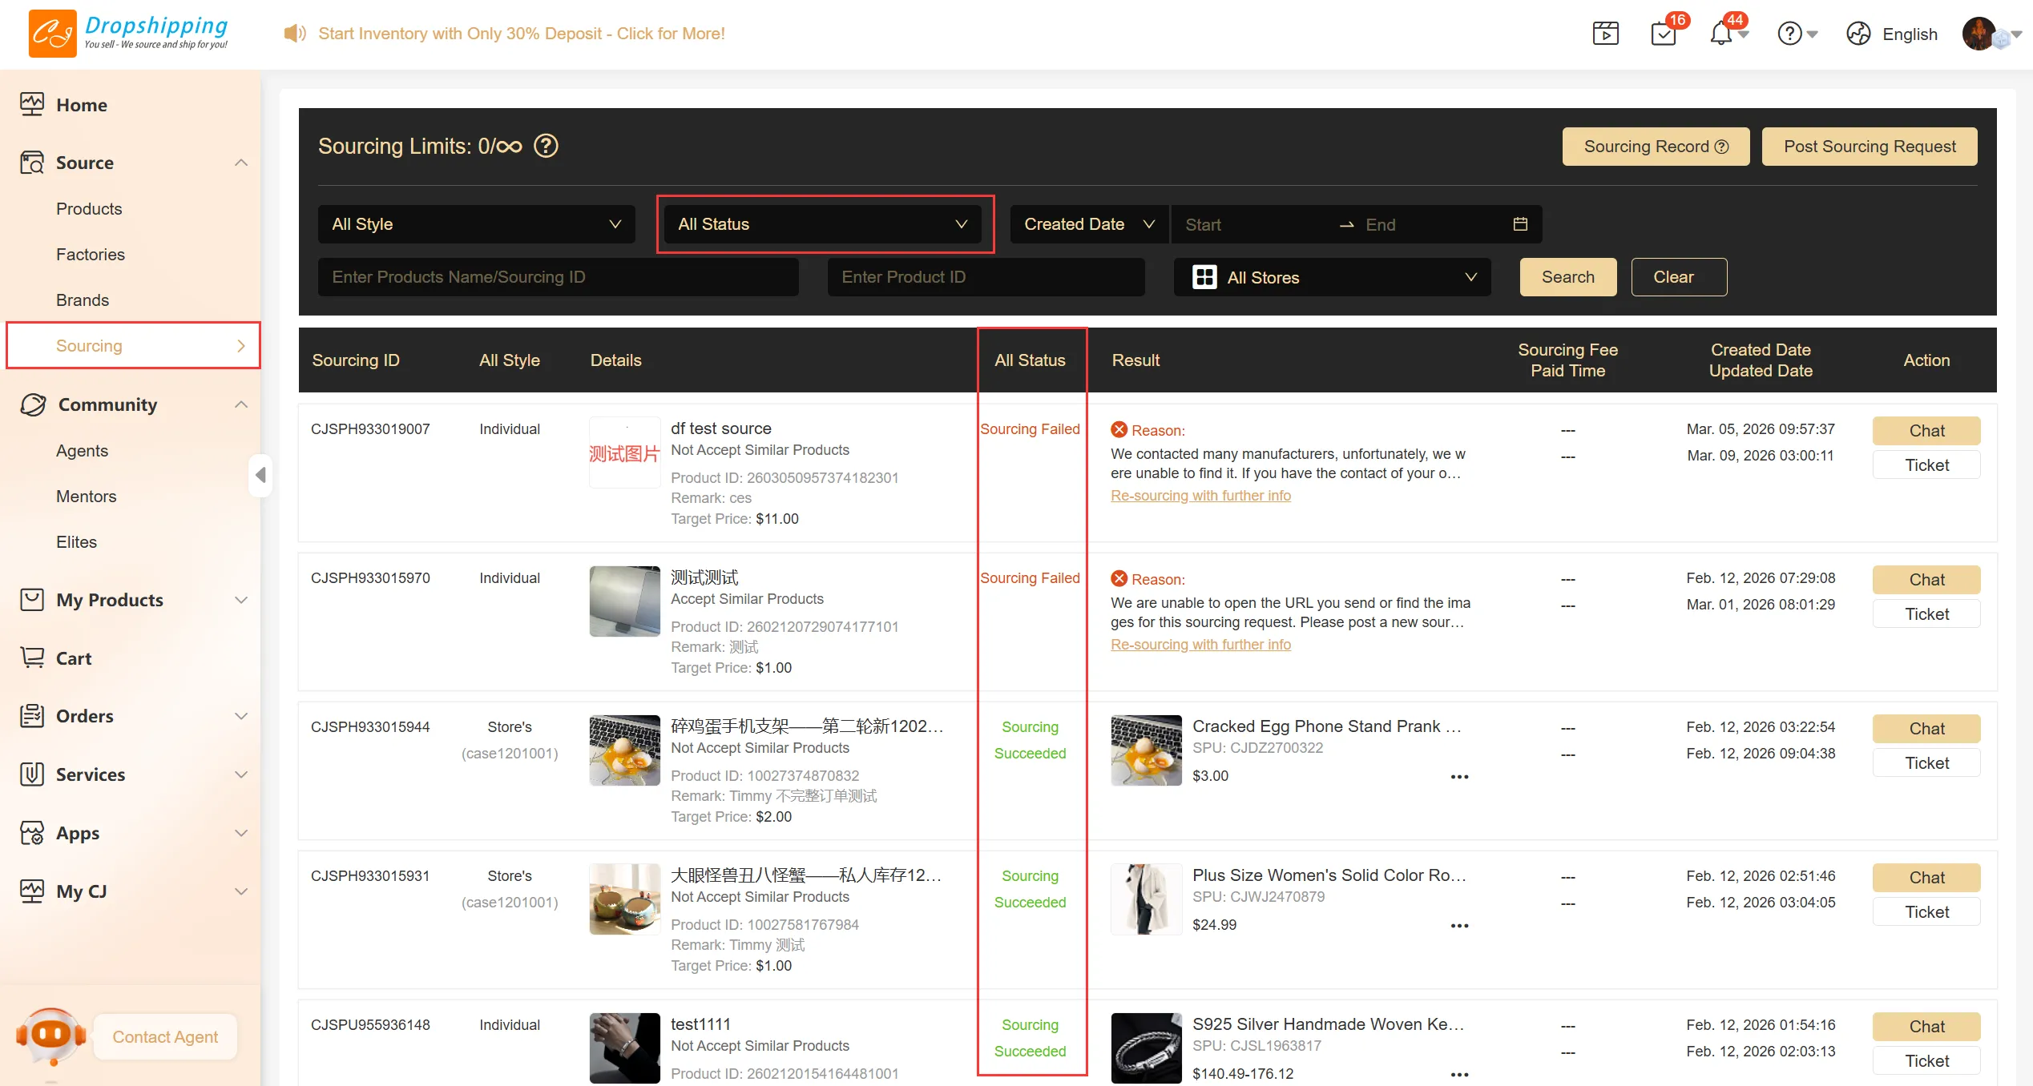The width and height of the screenshot is (2033, 1086).
Task: Click the Enter Product ID input field
Action: click(986, 277)
